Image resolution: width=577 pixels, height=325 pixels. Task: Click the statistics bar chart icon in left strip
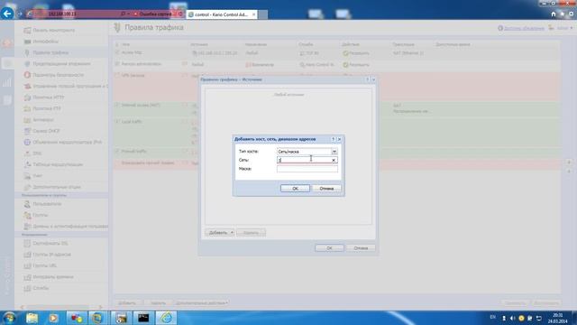(7, 82)
